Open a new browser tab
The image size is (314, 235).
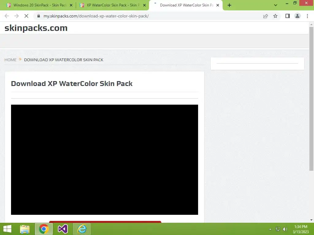pyautogui.click(x=229, y=5)
